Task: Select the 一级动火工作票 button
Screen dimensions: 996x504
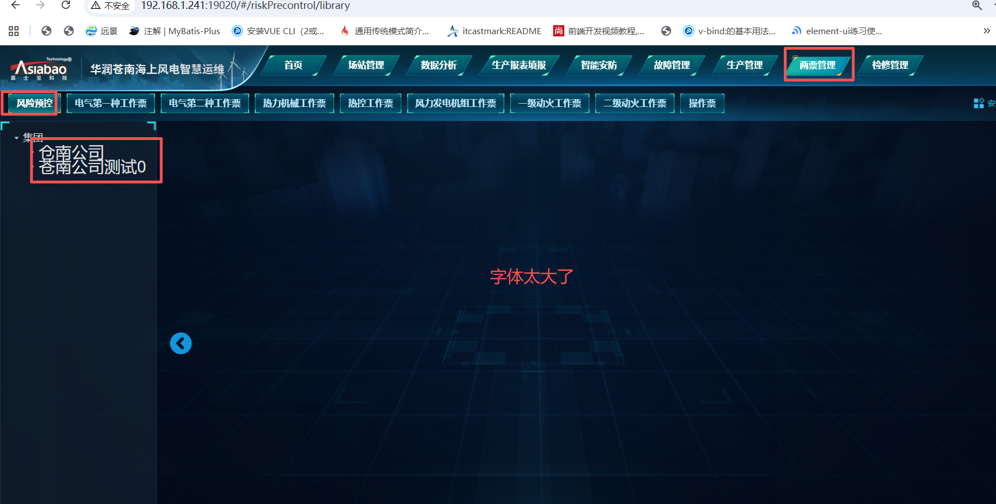Action: (549, 103)
